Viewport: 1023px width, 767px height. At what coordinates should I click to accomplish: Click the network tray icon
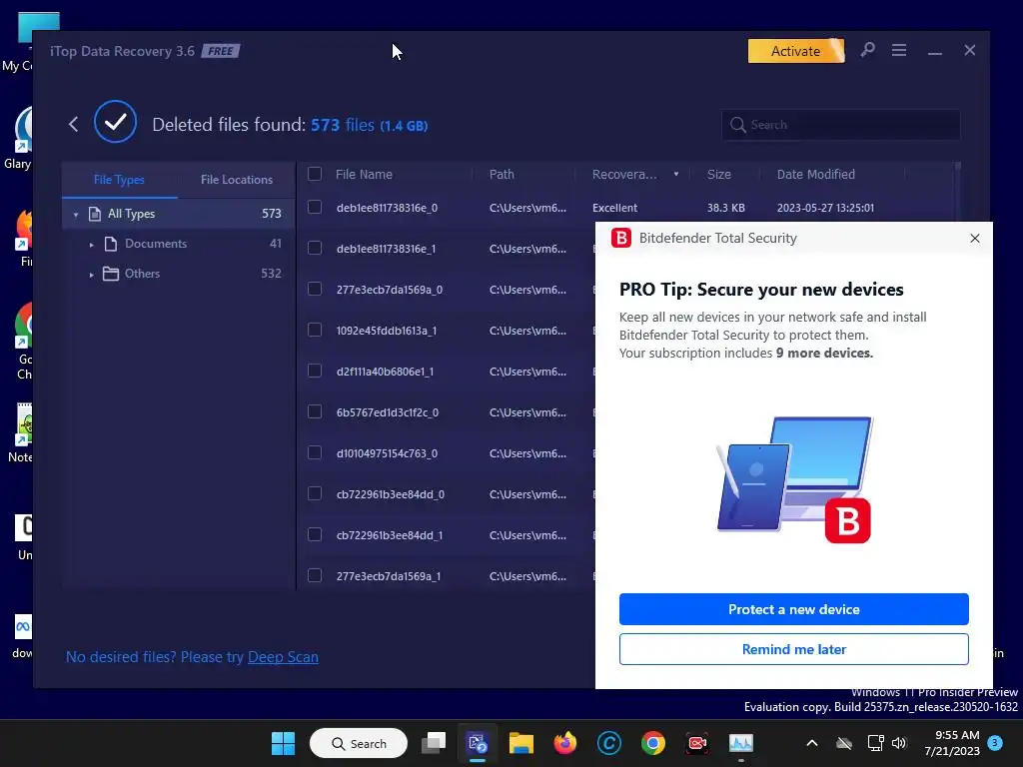coord(875,743)
